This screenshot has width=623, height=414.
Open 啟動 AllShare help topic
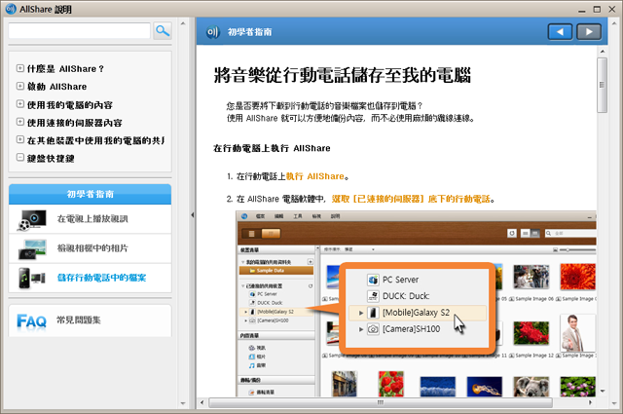click(x=56, y=87)
